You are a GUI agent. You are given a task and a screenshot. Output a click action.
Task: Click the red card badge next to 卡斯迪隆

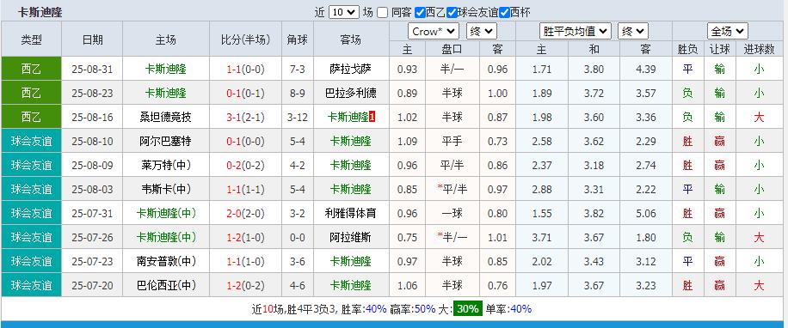(x=372, y=117)
